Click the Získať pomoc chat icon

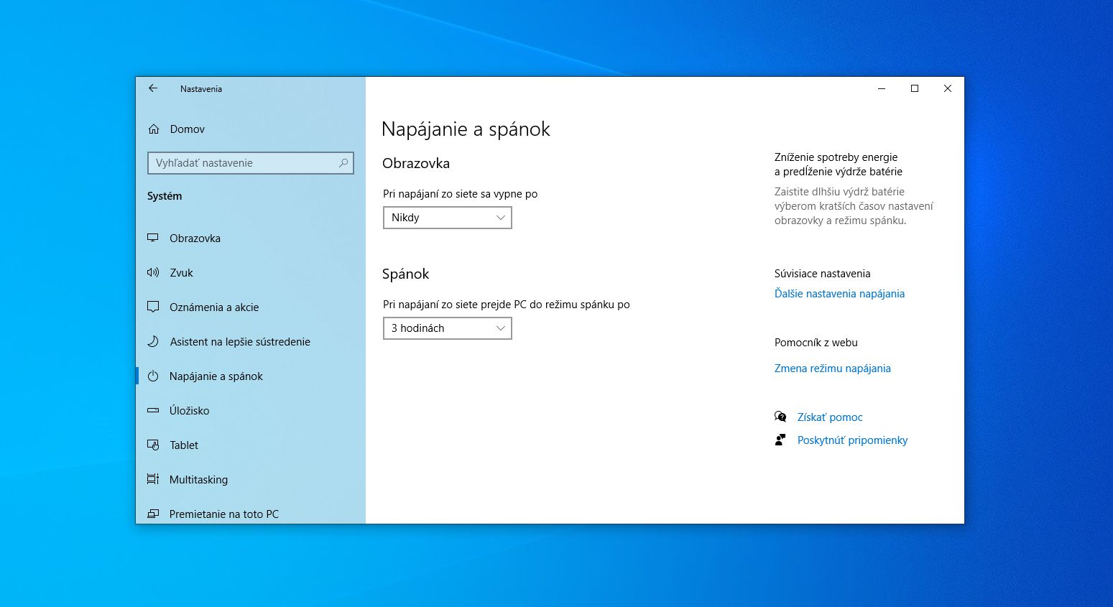pyautogui.click(x=780, y=417)
